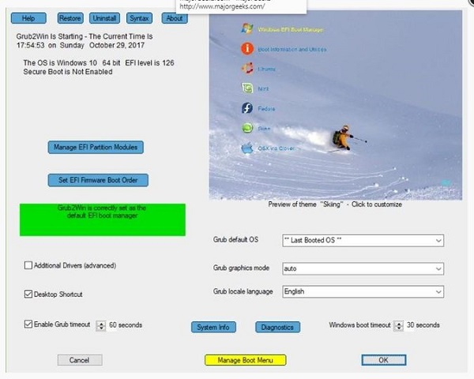Adjust the Grub timeout seconds spinner
This screenshot has width=474, height=379.
tap(101, 326)
